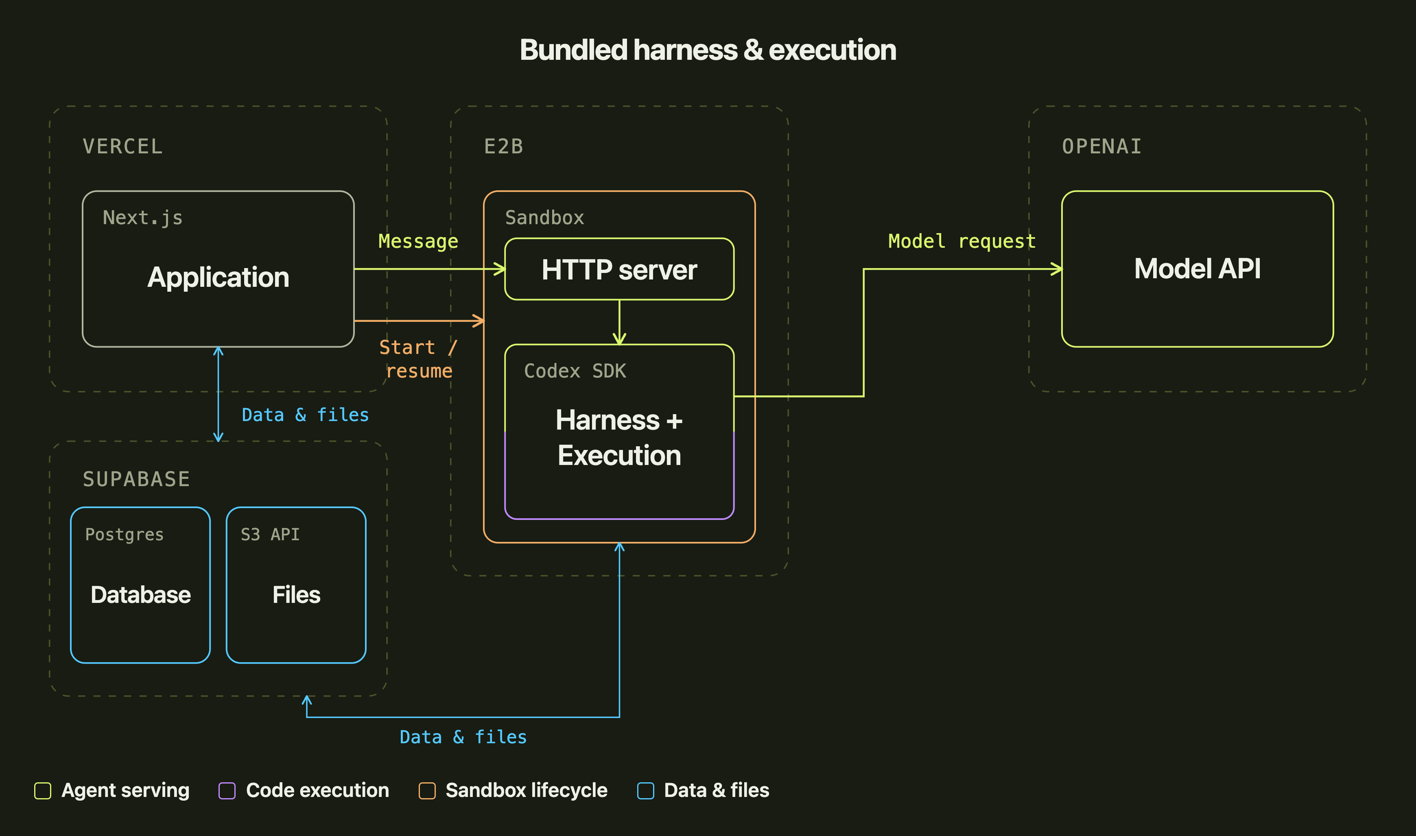Click the SUPABASE group label
This screenshot has height=836, width=1416.
click(136, 479)
